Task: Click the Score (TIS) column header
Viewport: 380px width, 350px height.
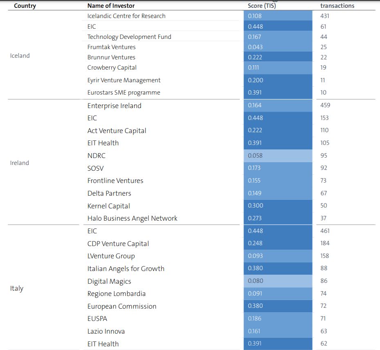Action: pos(262,6)
